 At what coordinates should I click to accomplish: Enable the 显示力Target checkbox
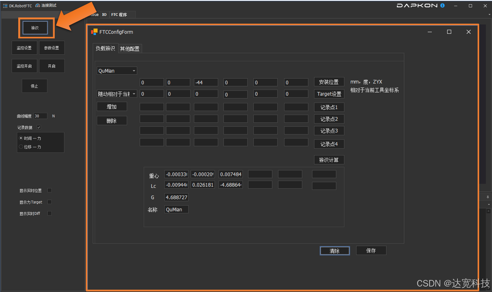point(49,202)
